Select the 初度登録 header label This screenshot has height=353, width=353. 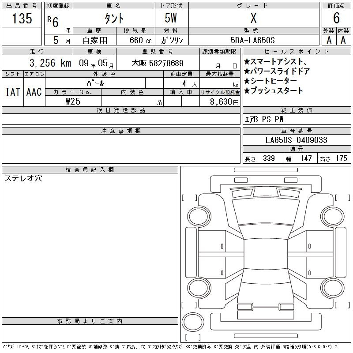(x=58, y=6)
